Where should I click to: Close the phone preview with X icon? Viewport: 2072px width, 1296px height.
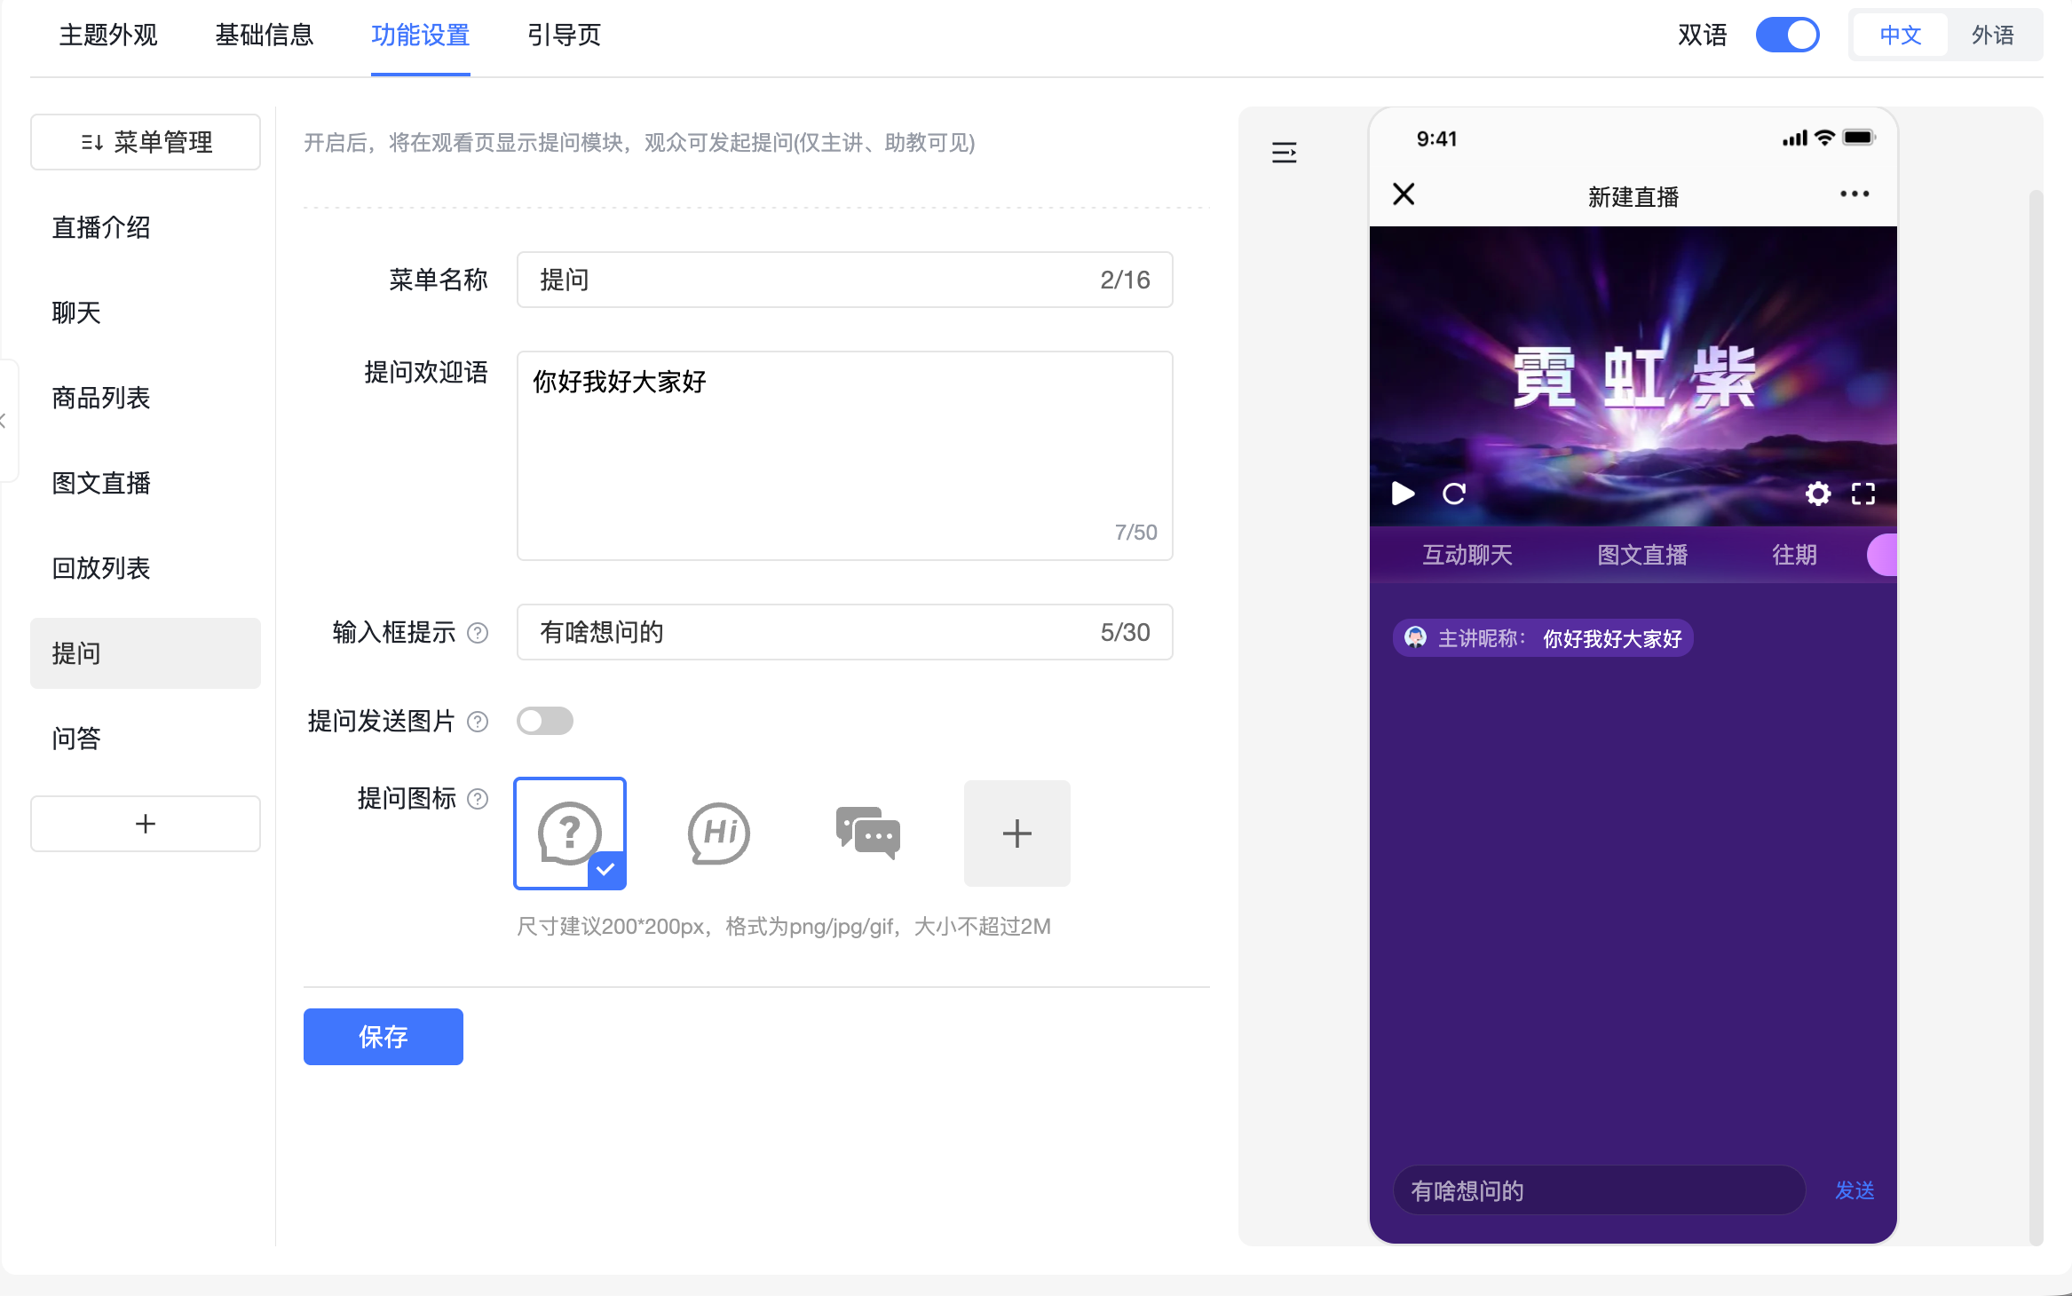point(1404,194)
